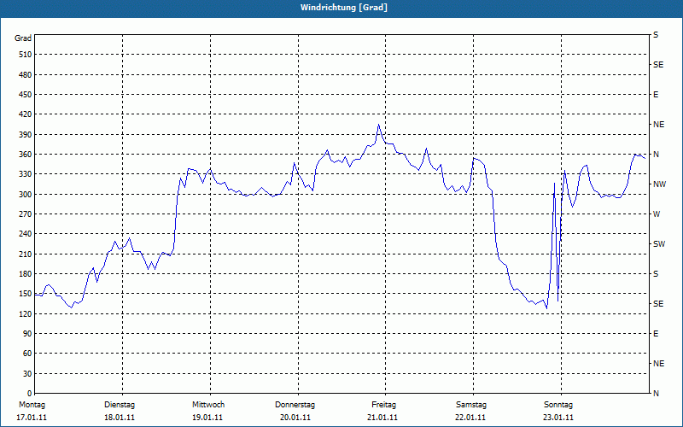Click the 18.01.11 date label
The height and width of the screenshot is (427, 683).
[120, 418]
